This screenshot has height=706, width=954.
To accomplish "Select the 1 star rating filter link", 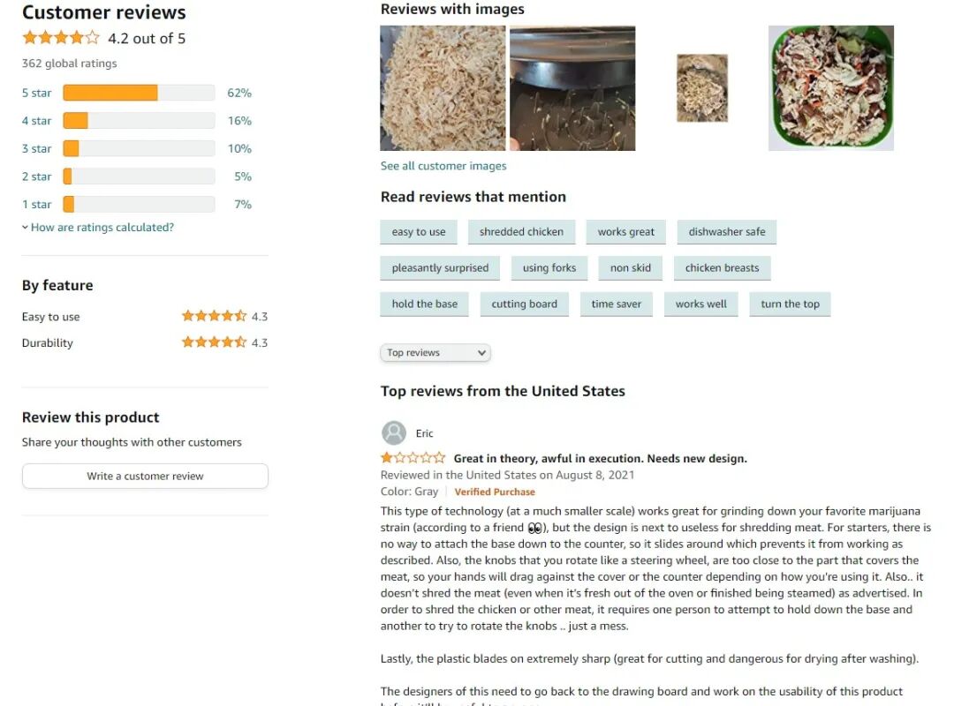I will point(36,205).
